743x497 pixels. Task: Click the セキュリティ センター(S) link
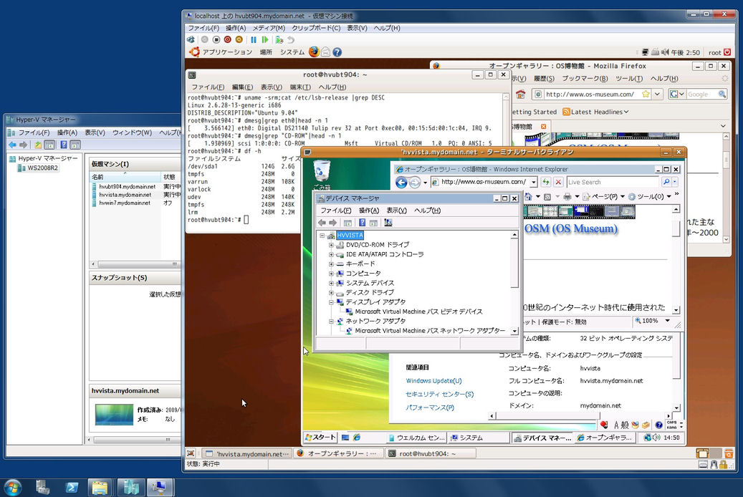[439, 394]
